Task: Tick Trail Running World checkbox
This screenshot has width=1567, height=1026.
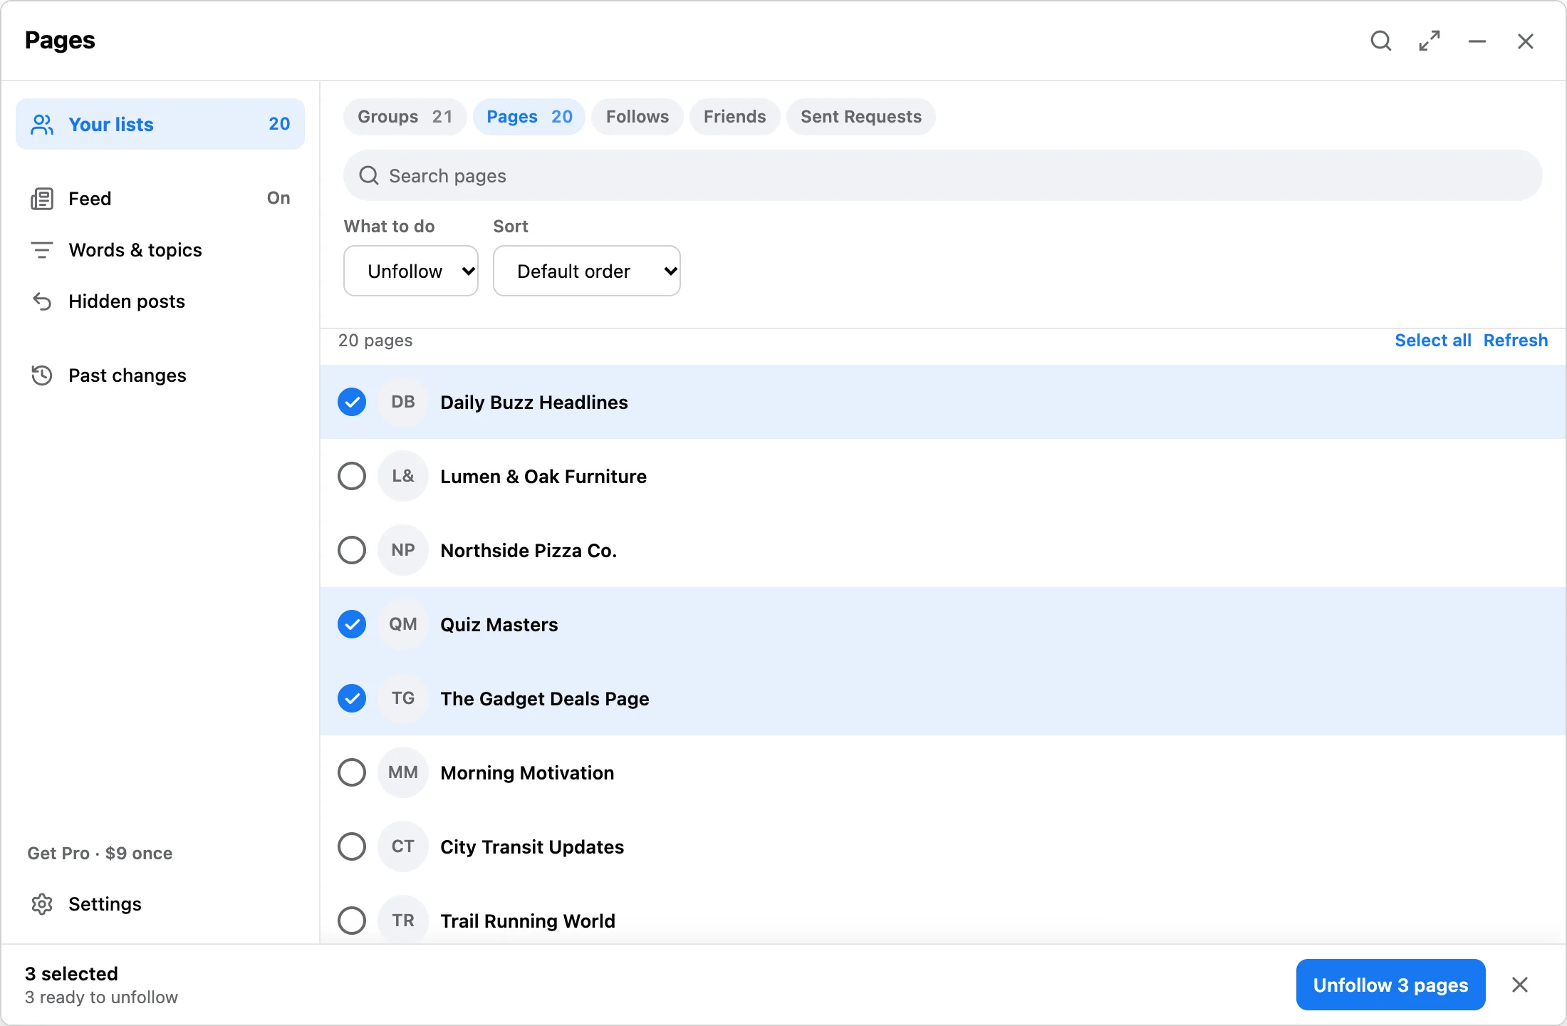Action: [x=352, y=921]
